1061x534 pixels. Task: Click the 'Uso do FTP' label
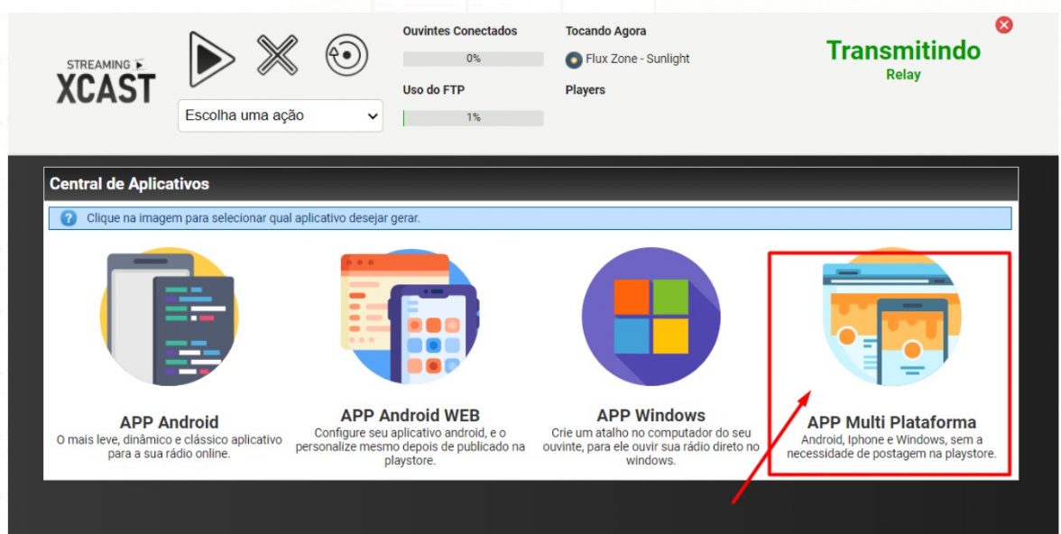tap(434, 90)
